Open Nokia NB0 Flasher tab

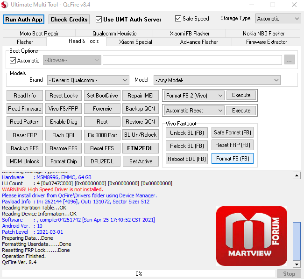[263, 33]
